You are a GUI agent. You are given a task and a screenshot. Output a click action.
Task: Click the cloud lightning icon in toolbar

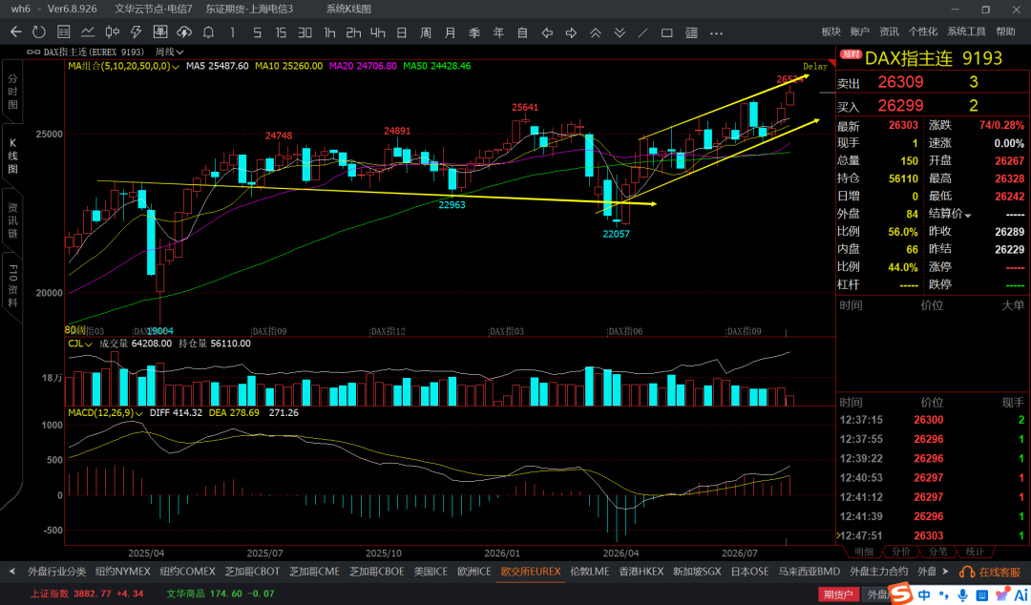coord(184,31)
